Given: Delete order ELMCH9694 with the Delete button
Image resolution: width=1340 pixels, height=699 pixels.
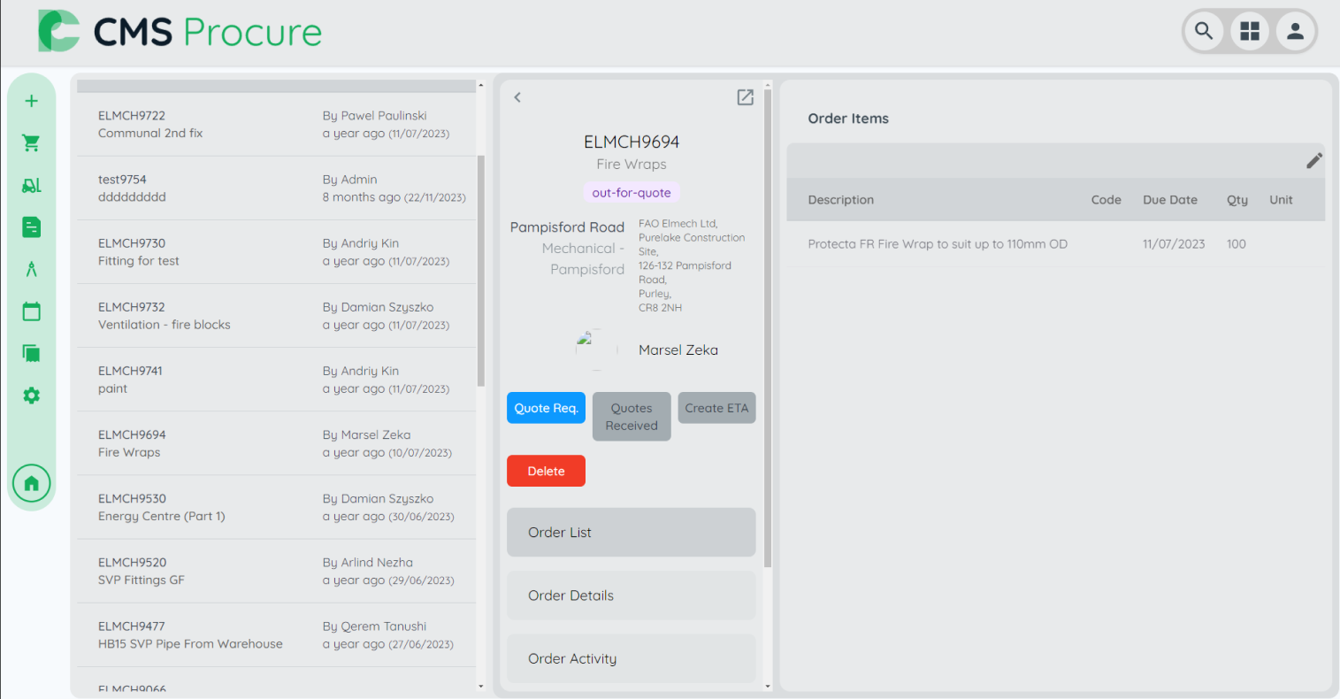Looking at the screenshot, I should tap(546, 471).
